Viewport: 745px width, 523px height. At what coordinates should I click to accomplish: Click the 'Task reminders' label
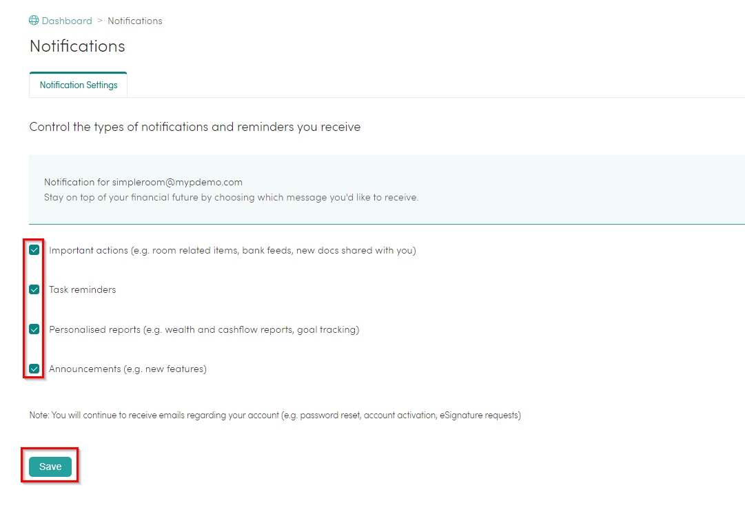(82, 290)
